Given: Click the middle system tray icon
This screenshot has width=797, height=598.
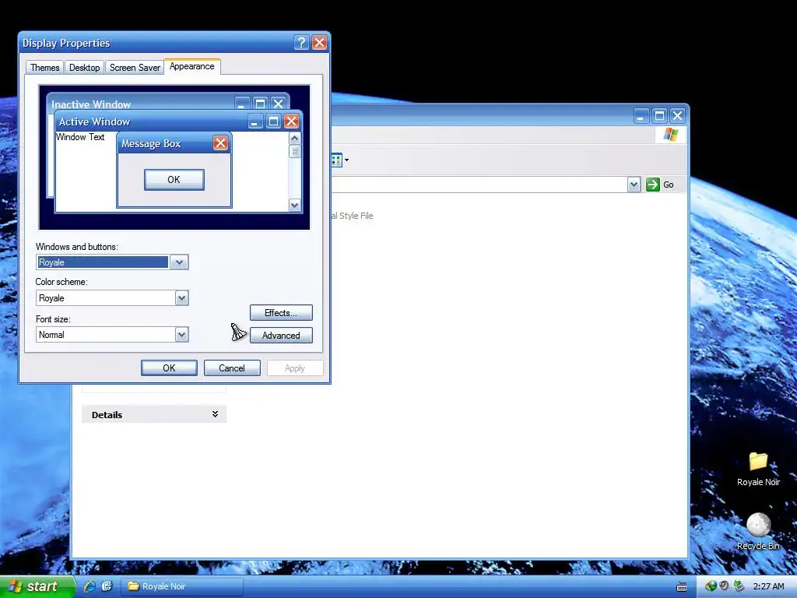Looking at the screenshot, I should tap(725, 586).
